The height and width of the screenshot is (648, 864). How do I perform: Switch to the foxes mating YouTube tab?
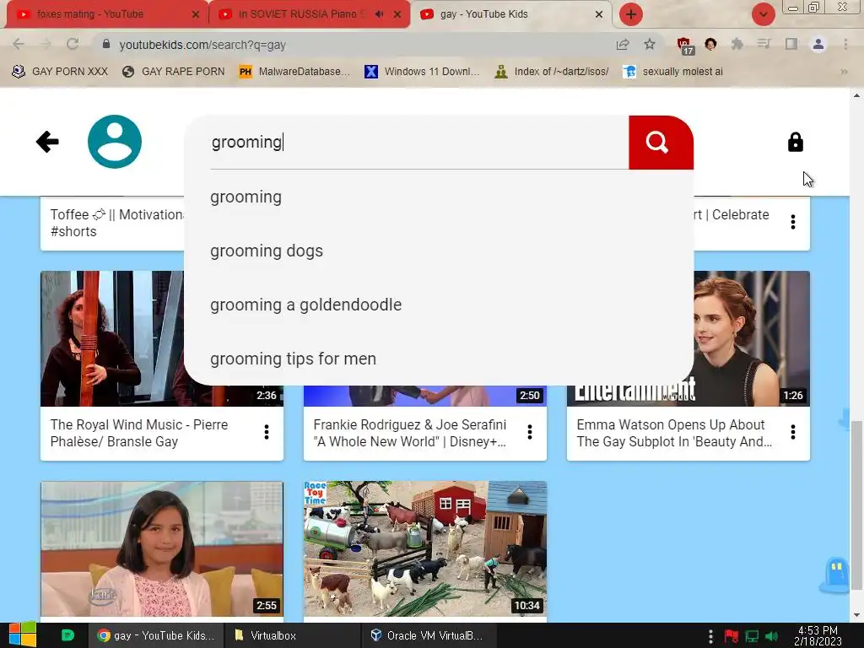(x=100, y=14)
